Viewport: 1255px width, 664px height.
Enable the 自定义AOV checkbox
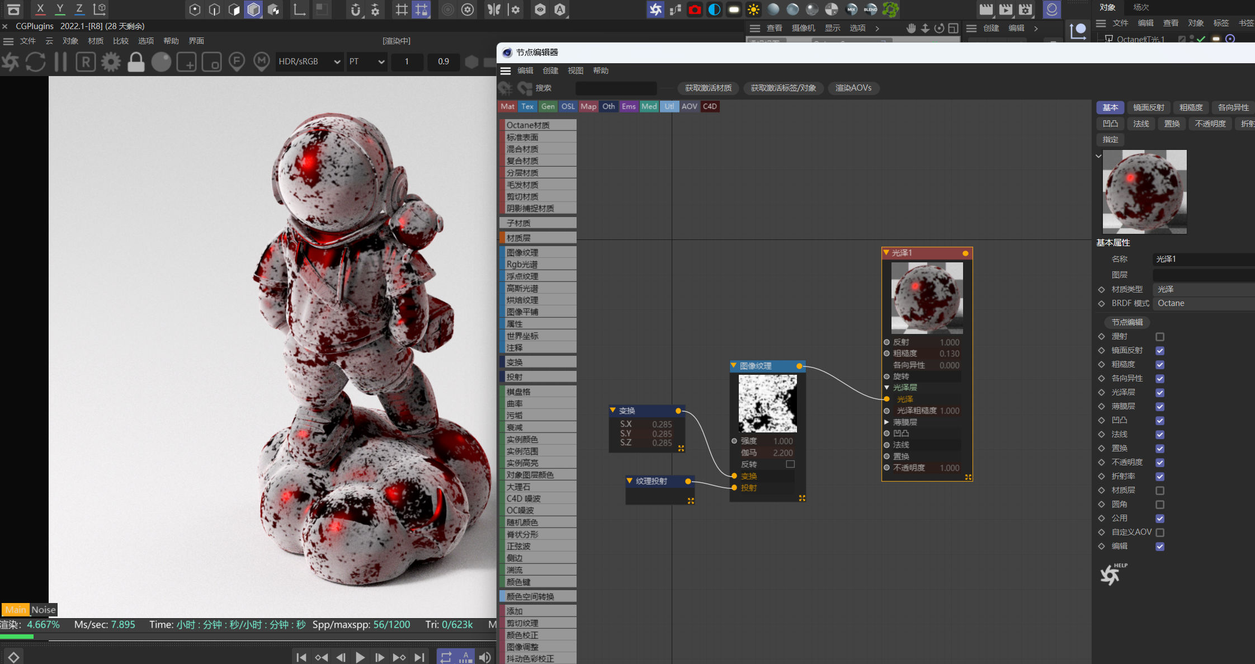[x=1160, y=533]
